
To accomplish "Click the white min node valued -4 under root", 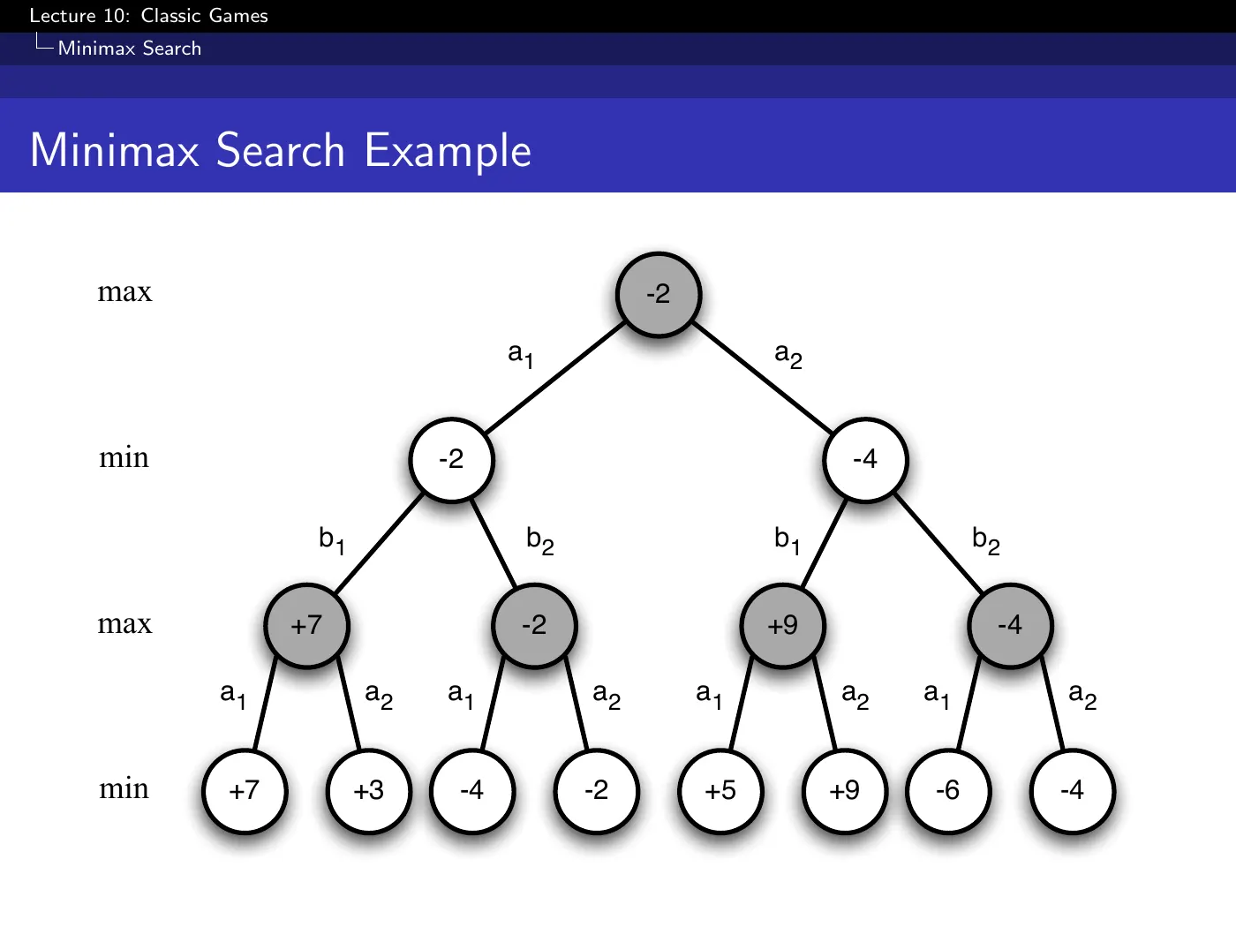I will [x=865, y=459].
